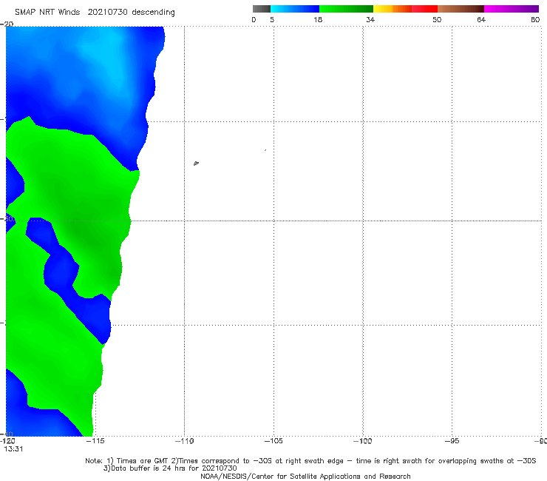Click the color bar label '5'
Image resolution: width=547 pixels, height=481 pixels.
pyautogui.click(x=272, y=19)
